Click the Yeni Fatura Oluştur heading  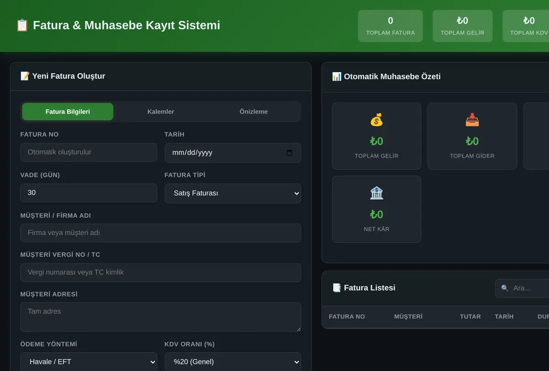[69, 76]
